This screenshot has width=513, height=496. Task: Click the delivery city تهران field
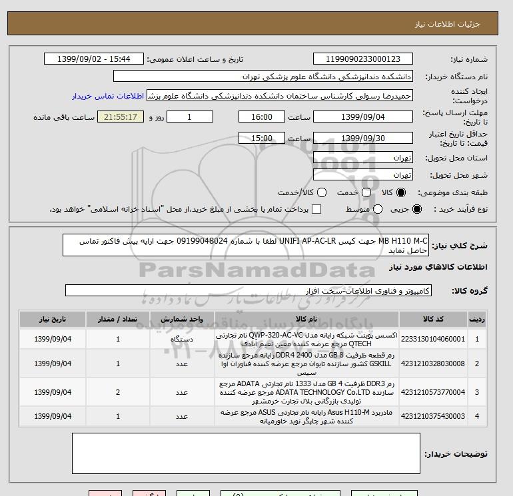point(363,175)
